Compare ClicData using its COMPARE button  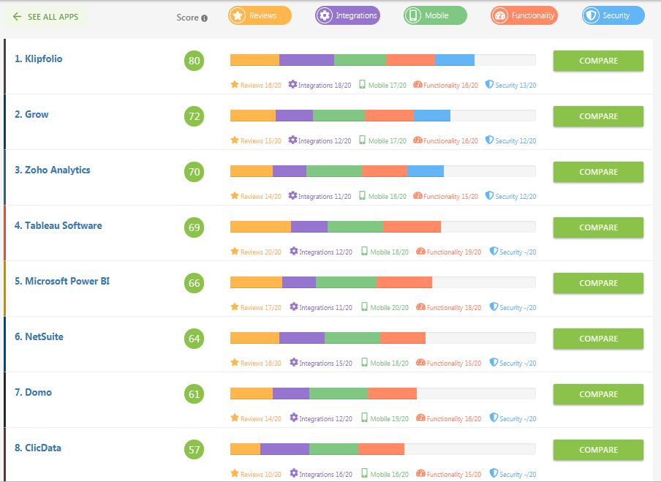coord(598,451)
